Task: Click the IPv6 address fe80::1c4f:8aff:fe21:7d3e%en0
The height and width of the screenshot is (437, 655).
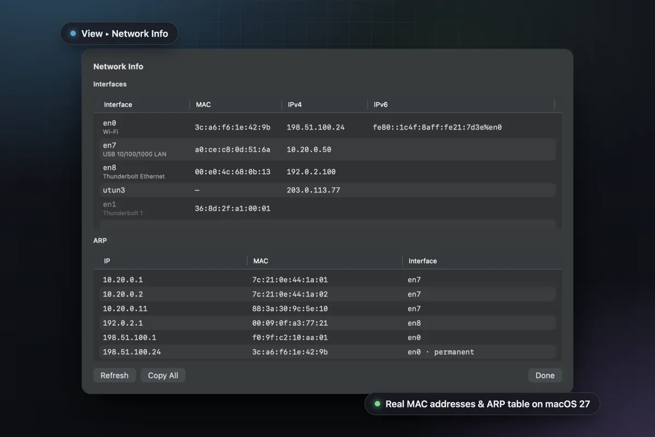Action: coord(437,127)
